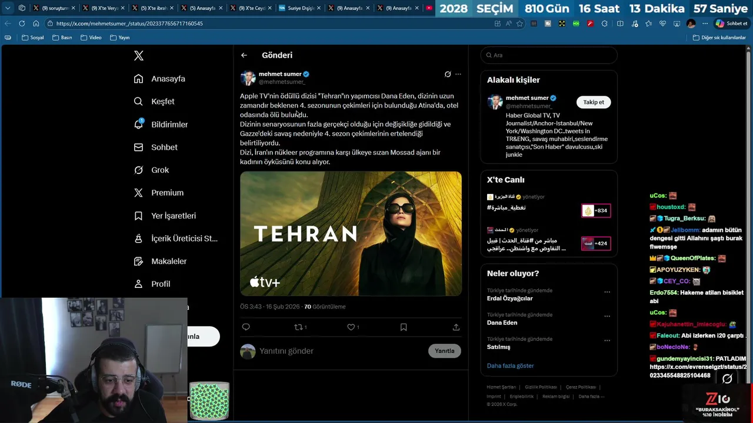
Task: Open İçerik Üreticisi St... sidebar item
Action: click(x=176, y=239)
